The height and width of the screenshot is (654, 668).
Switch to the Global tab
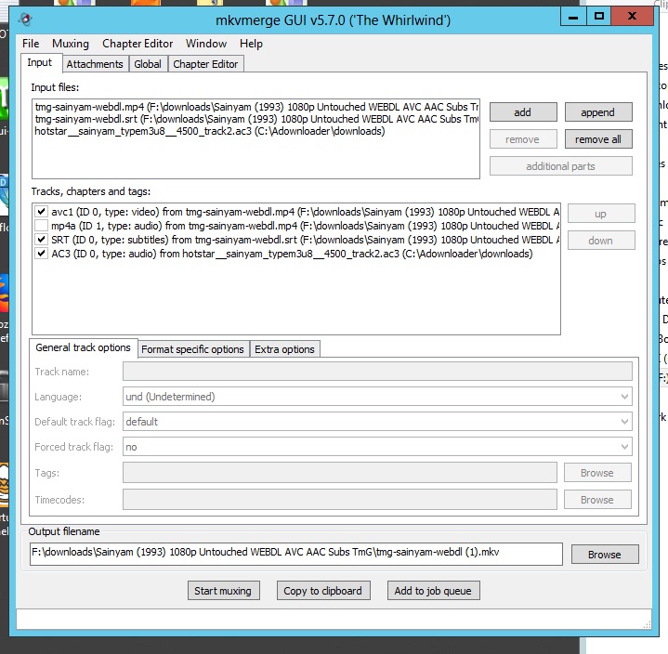(148, 64)
